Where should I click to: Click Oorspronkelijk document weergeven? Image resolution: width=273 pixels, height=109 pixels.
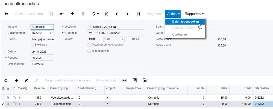pyautogui.click(x=67, y=80)
